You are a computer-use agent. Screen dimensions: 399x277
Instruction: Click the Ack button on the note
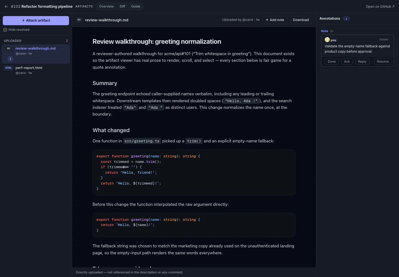point(347,61)
